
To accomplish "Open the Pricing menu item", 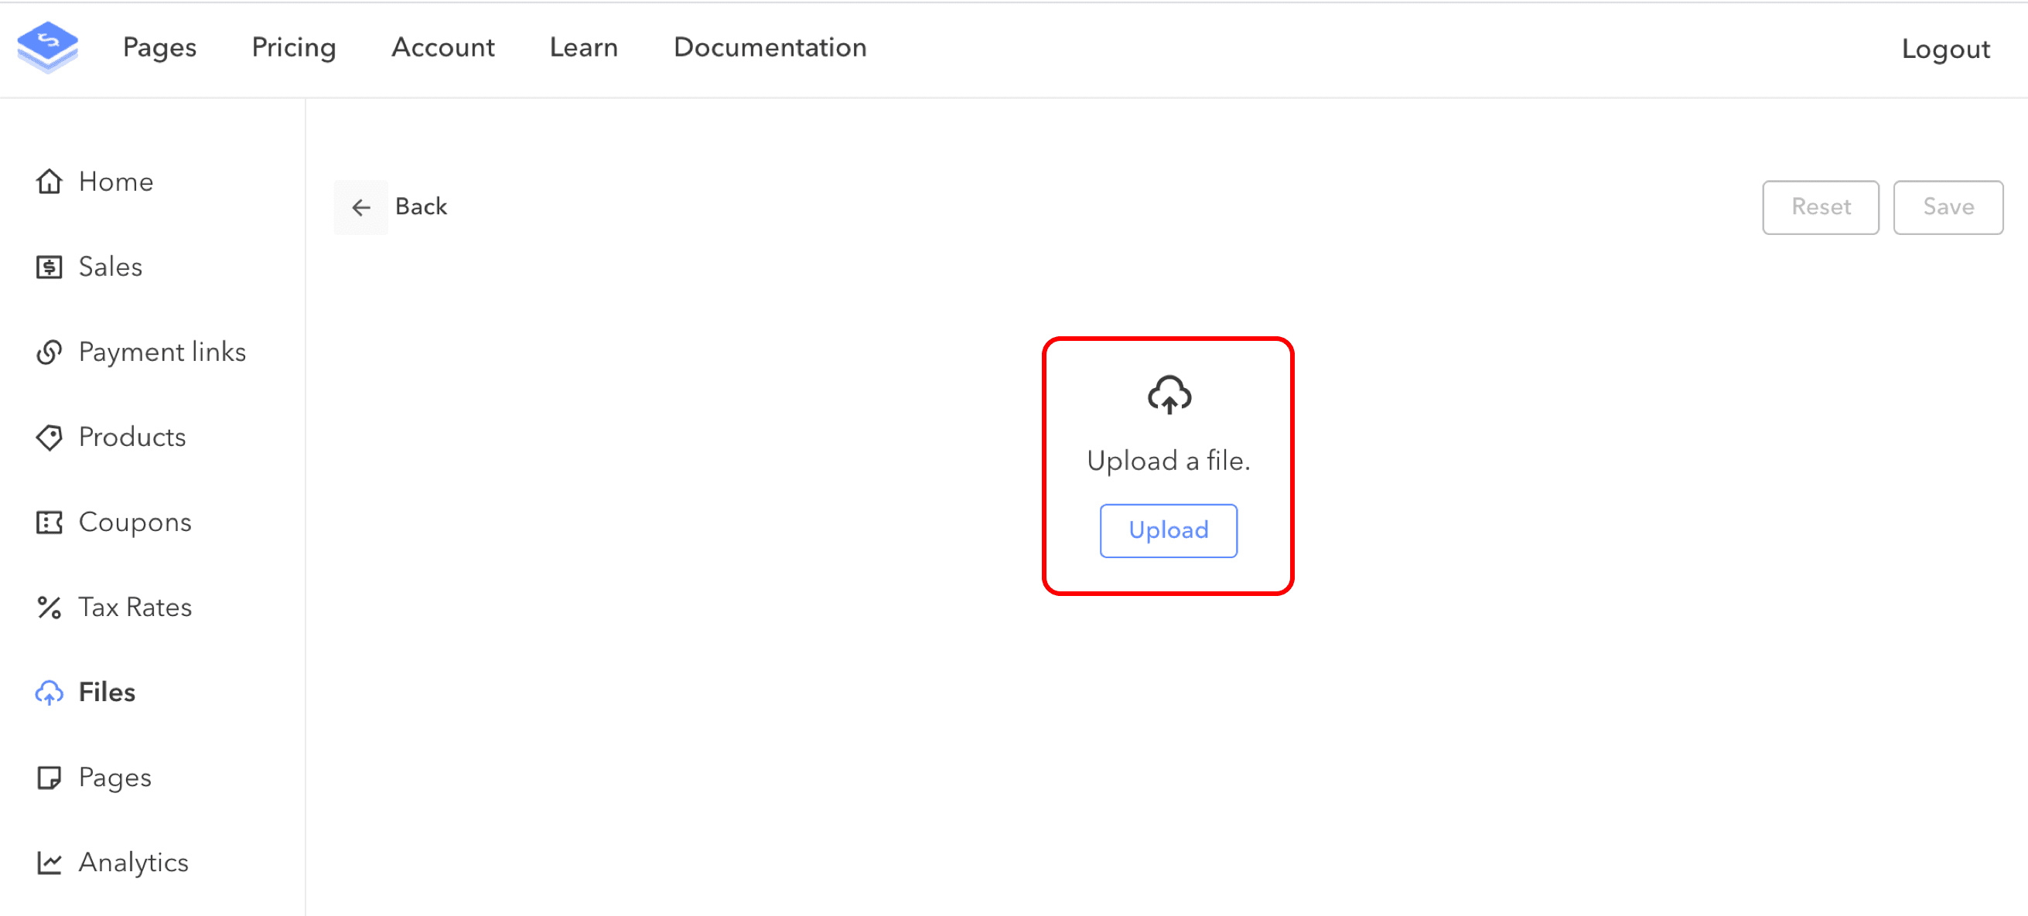I will 294,47.
